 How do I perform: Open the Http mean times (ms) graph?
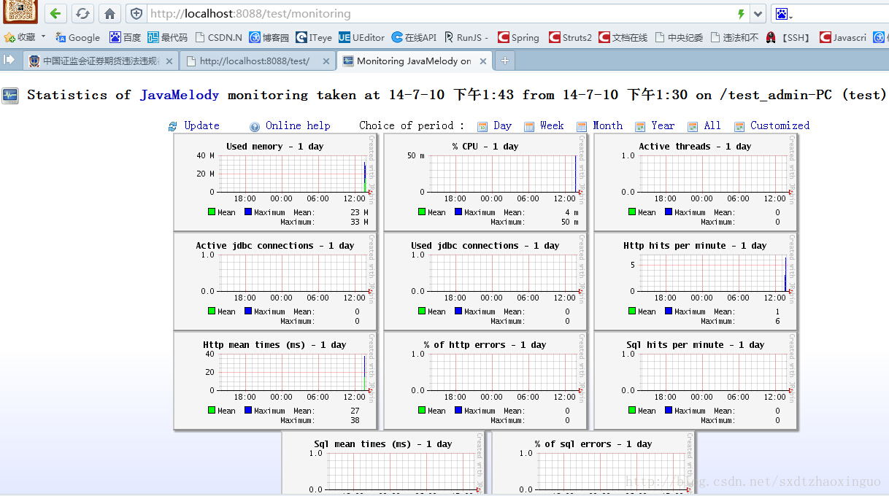(x=274, y=381)
